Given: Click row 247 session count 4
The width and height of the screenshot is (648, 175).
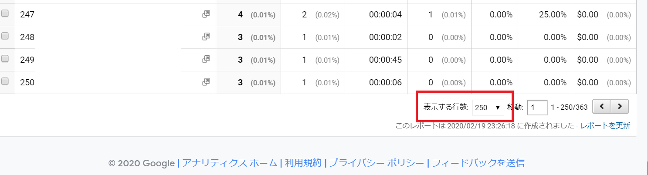Looking at the screenshot, I should tap(240, 15).
